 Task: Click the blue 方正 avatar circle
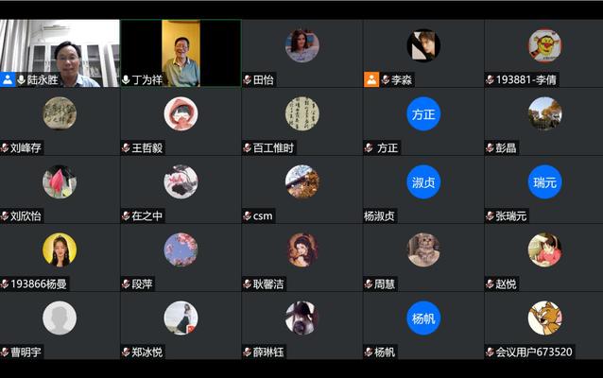pyautogui.click(x=423, y=113)
